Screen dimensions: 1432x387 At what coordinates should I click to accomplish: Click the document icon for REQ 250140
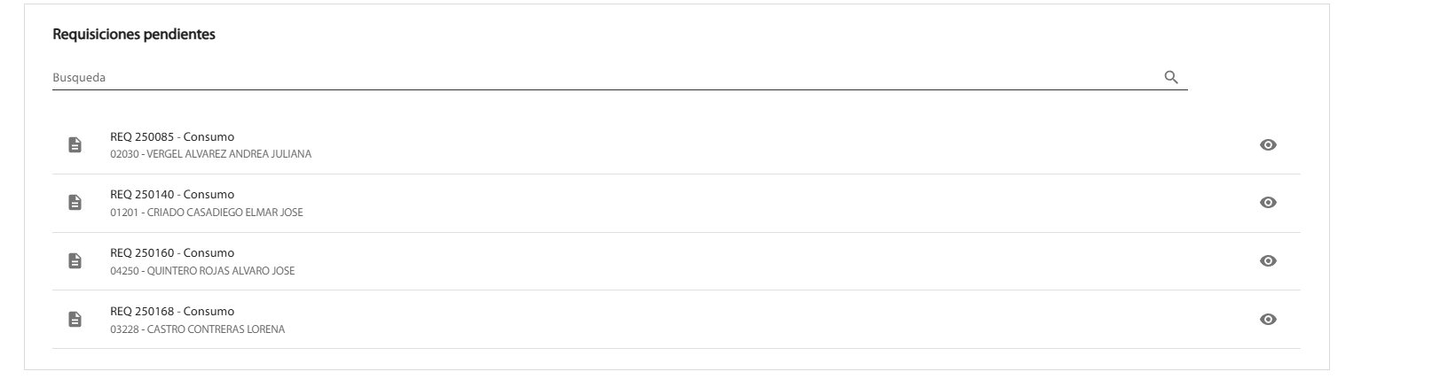click(75, 203)
